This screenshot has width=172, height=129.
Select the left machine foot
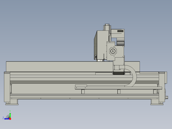[x=12, y=102]
